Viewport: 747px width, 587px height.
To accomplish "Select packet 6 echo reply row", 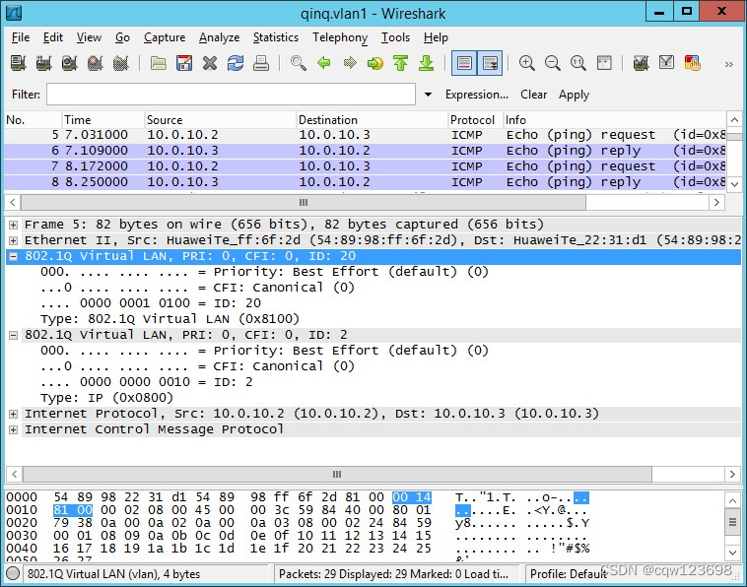I will point(365,151).
